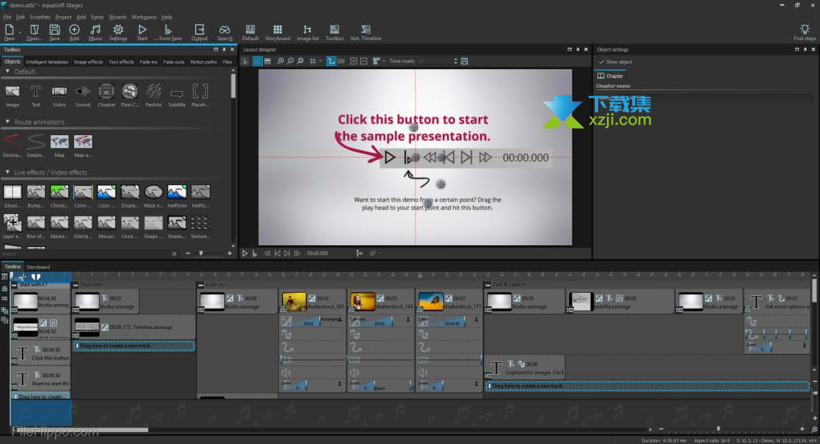Click the Add toolbar icon
Screen dimensions: 820x444
(74, 32)
